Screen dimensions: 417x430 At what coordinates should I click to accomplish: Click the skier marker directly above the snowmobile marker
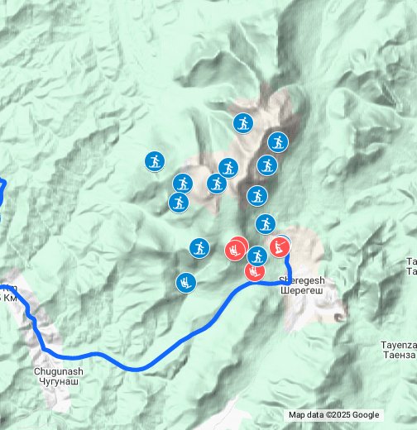tap(266, 224)
